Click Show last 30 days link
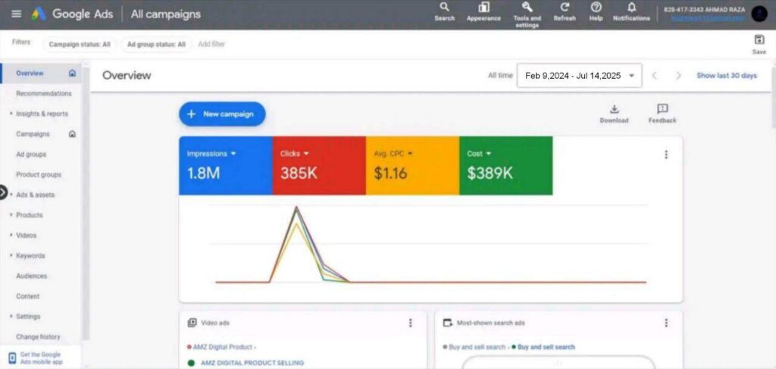776x369 pixels. pos(726,76)
